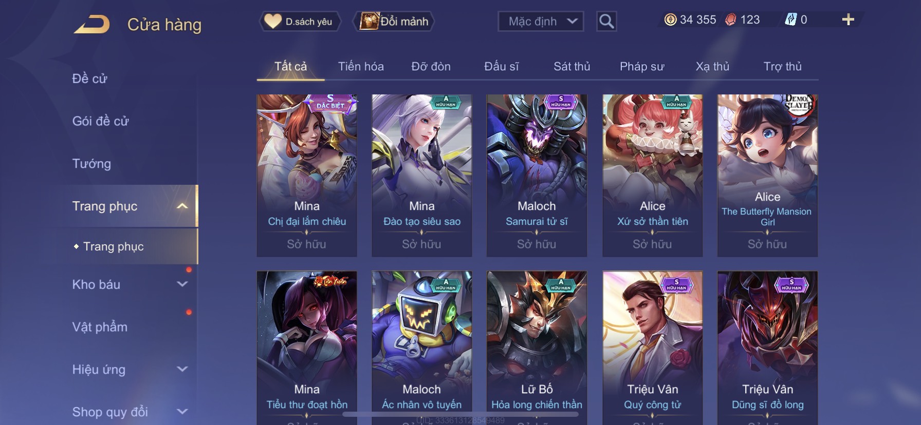Collapse the Trang phục sidebar section
The width and height of the screenshot is (921, 425).
click(x=182, y=206)
